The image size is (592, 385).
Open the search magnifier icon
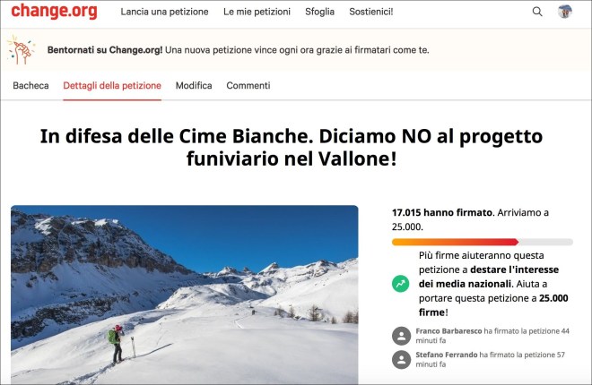[x=537, y=12]
